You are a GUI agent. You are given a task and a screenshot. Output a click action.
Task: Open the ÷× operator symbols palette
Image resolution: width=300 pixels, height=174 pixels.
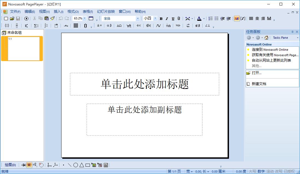point(139,26)
